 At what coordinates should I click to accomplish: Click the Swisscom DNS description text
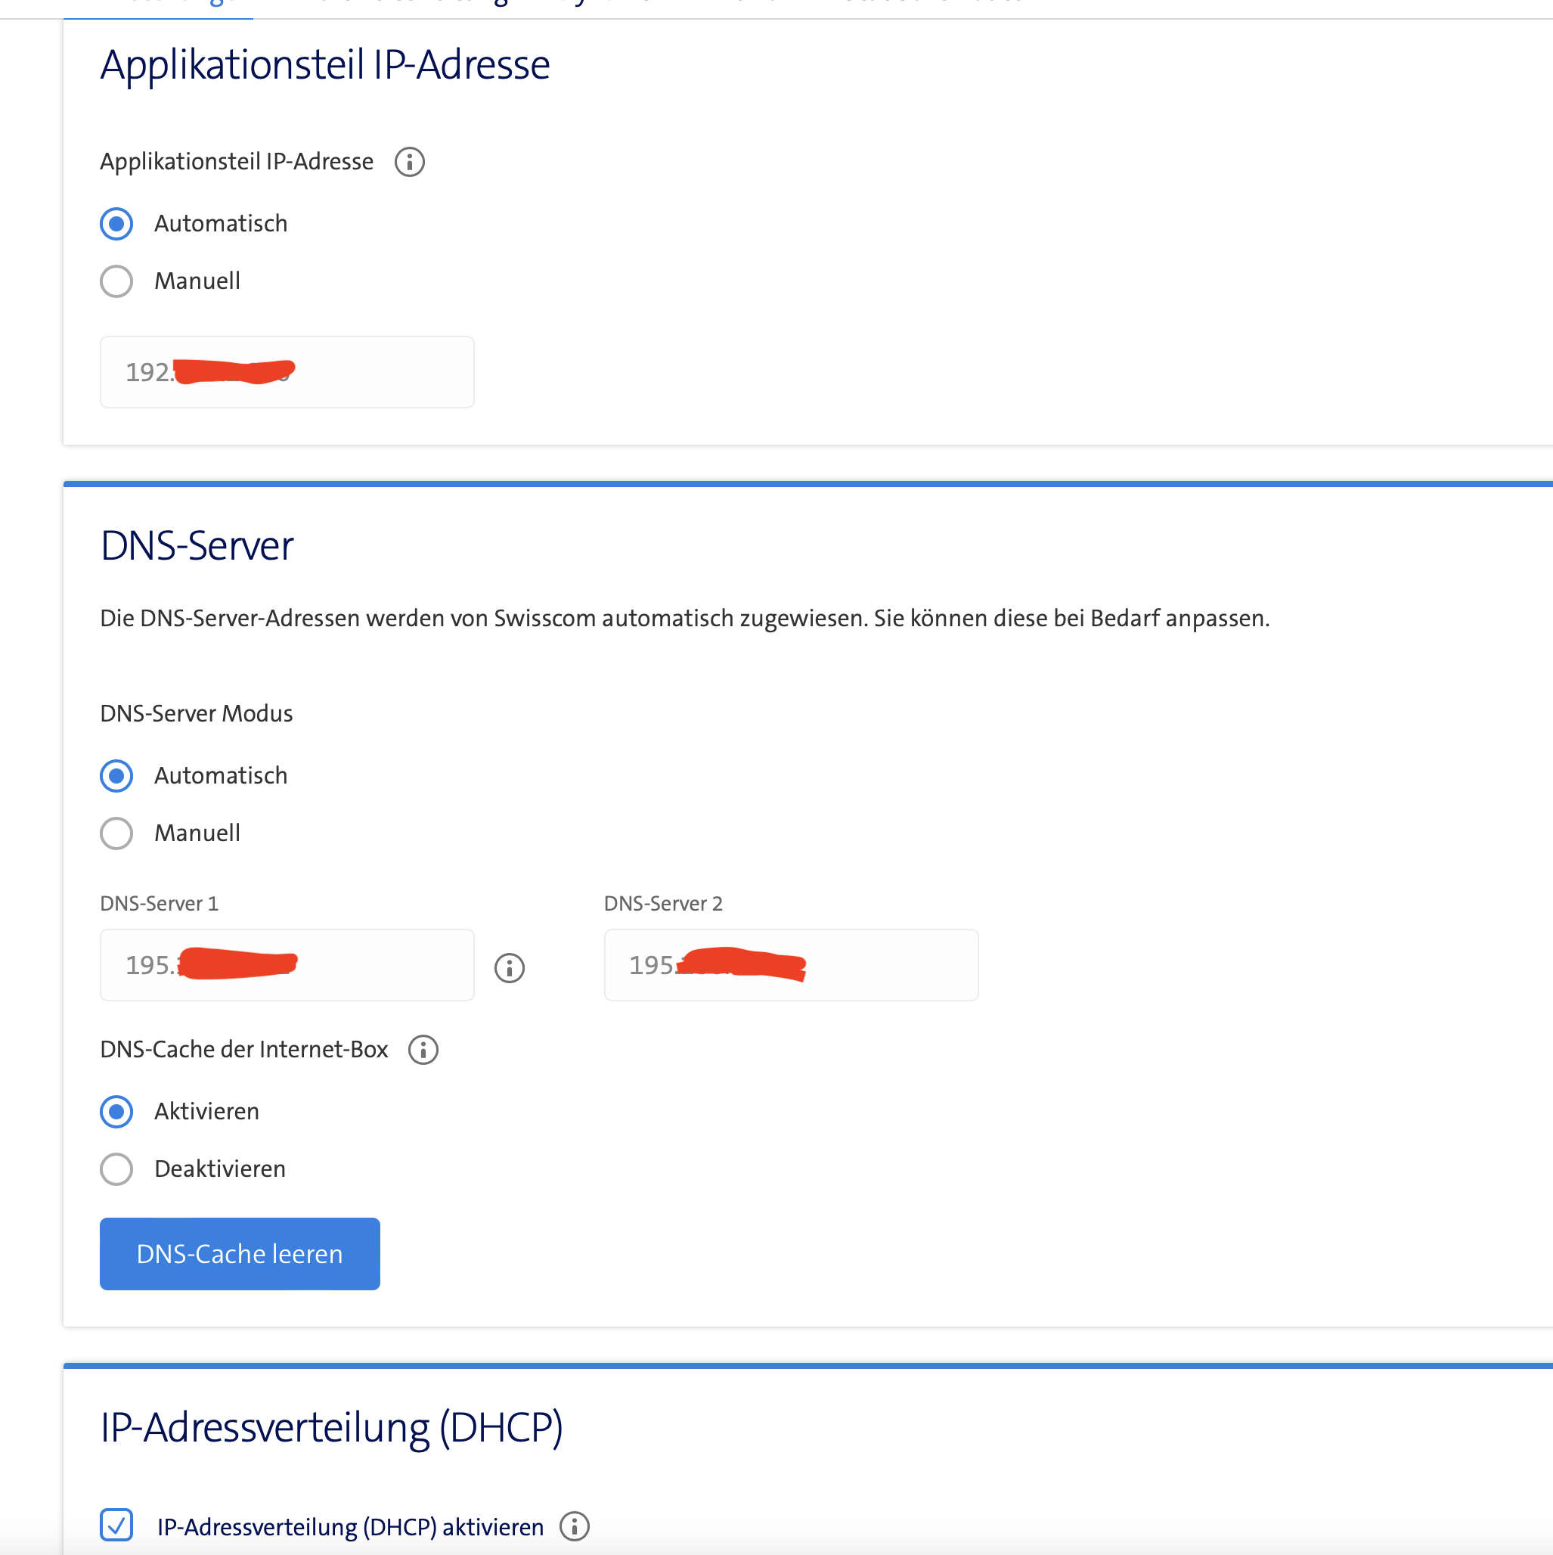pos(685,618)
